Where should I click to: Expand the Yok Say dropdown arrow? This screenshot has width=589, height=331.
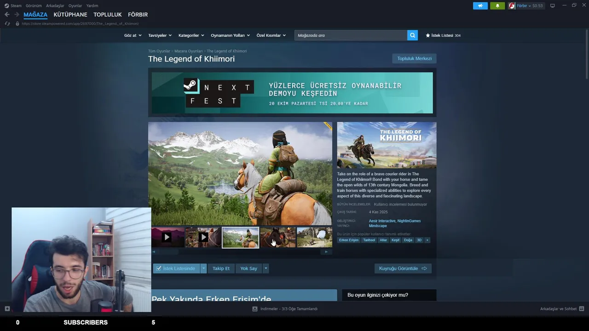coord(266,268)
